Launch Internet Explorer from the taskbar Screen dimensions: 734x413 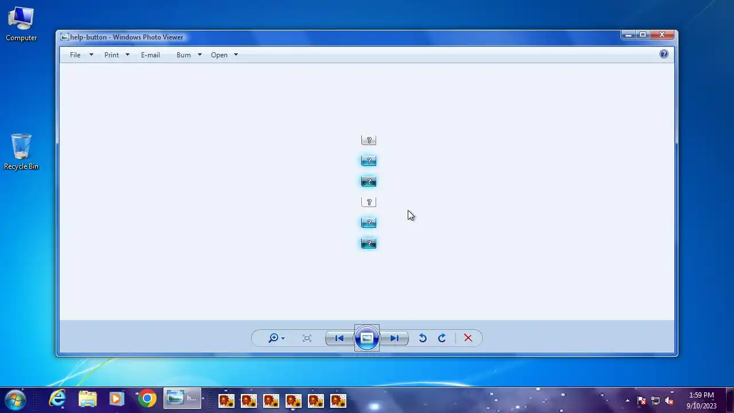[57, 399]
